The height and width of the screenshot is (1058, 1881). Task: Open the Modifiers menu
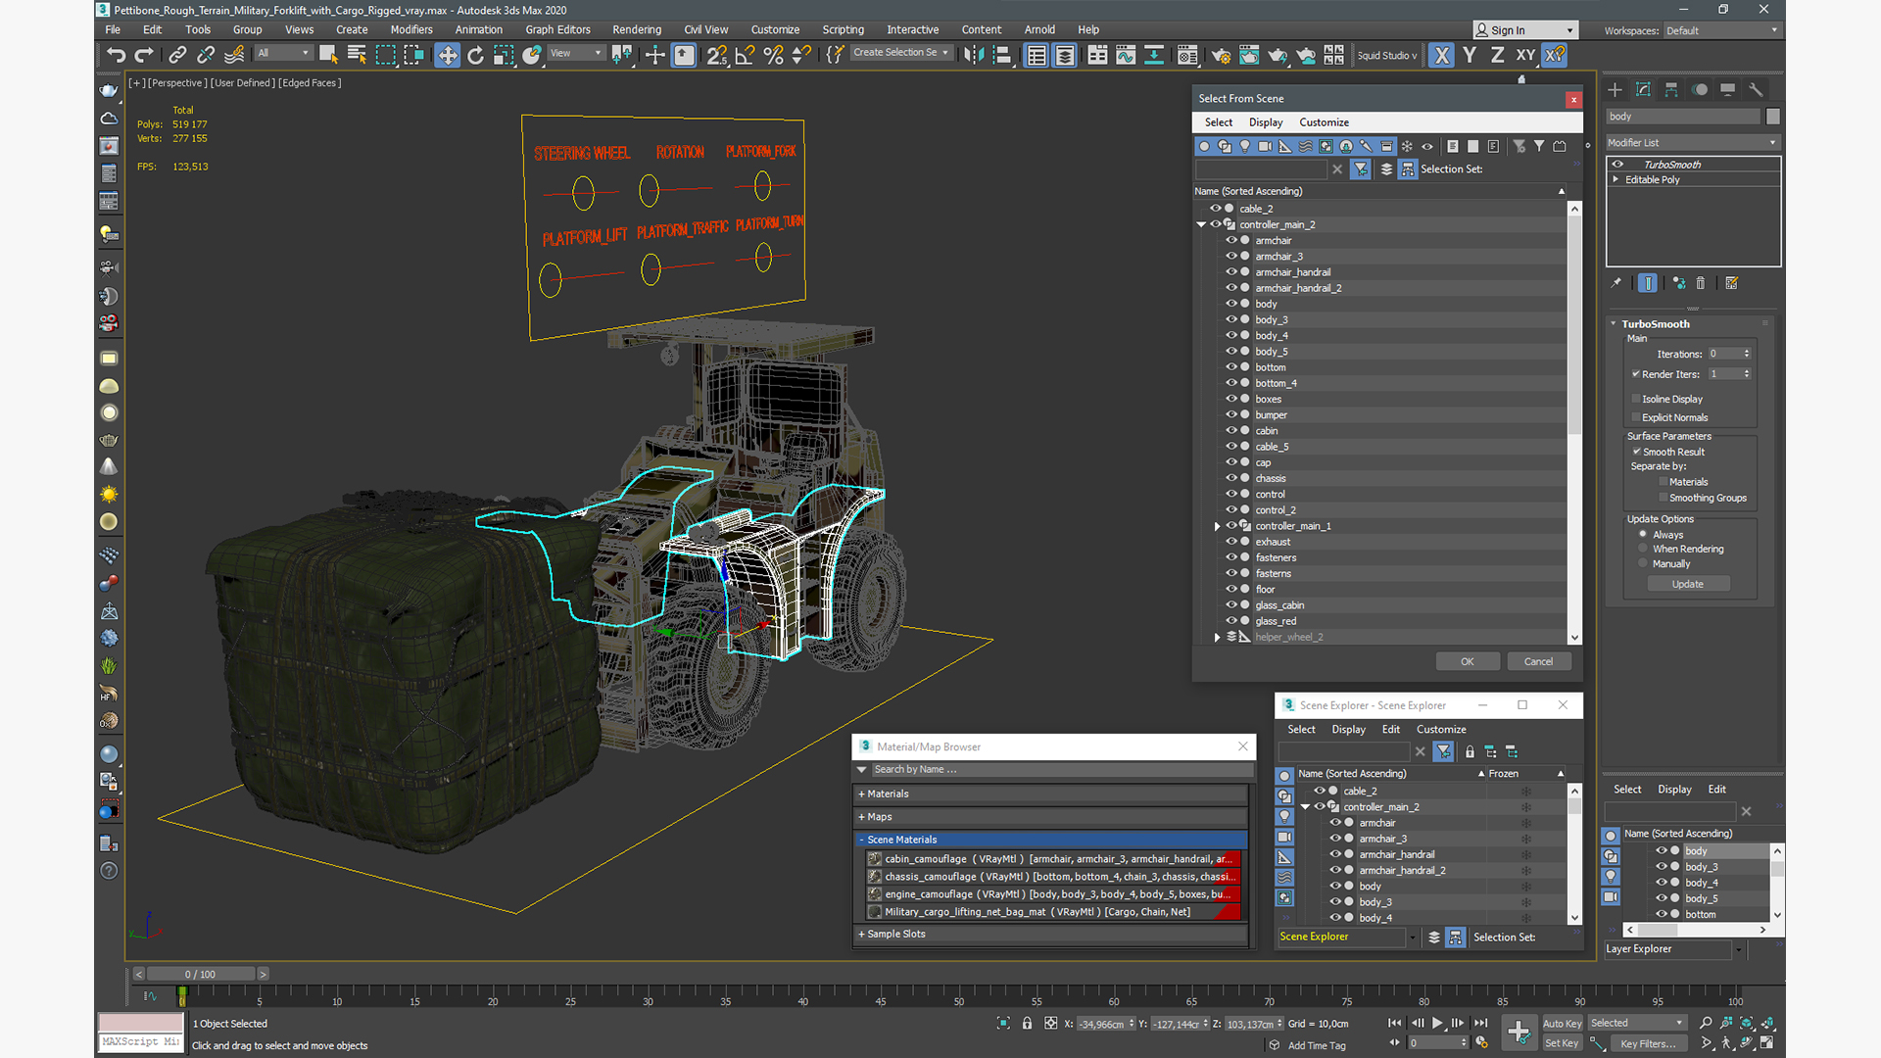coord(410,29)
